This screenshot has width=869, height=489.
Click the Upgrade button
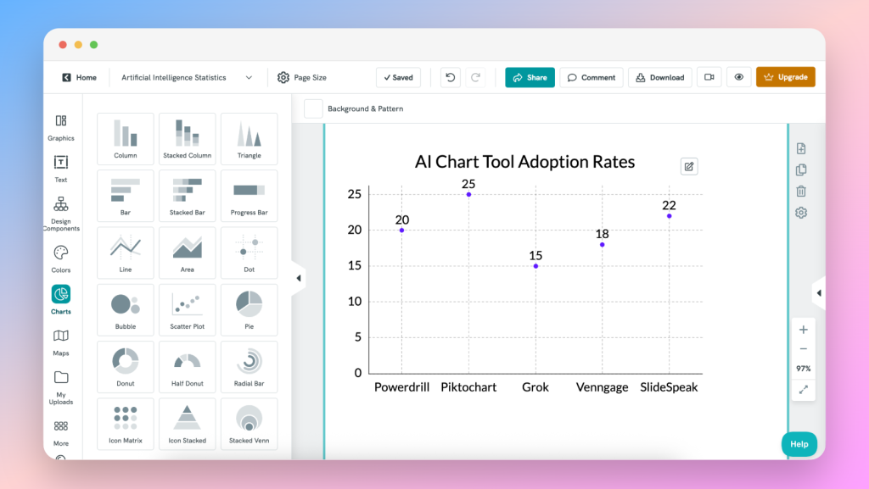(785, 77)
